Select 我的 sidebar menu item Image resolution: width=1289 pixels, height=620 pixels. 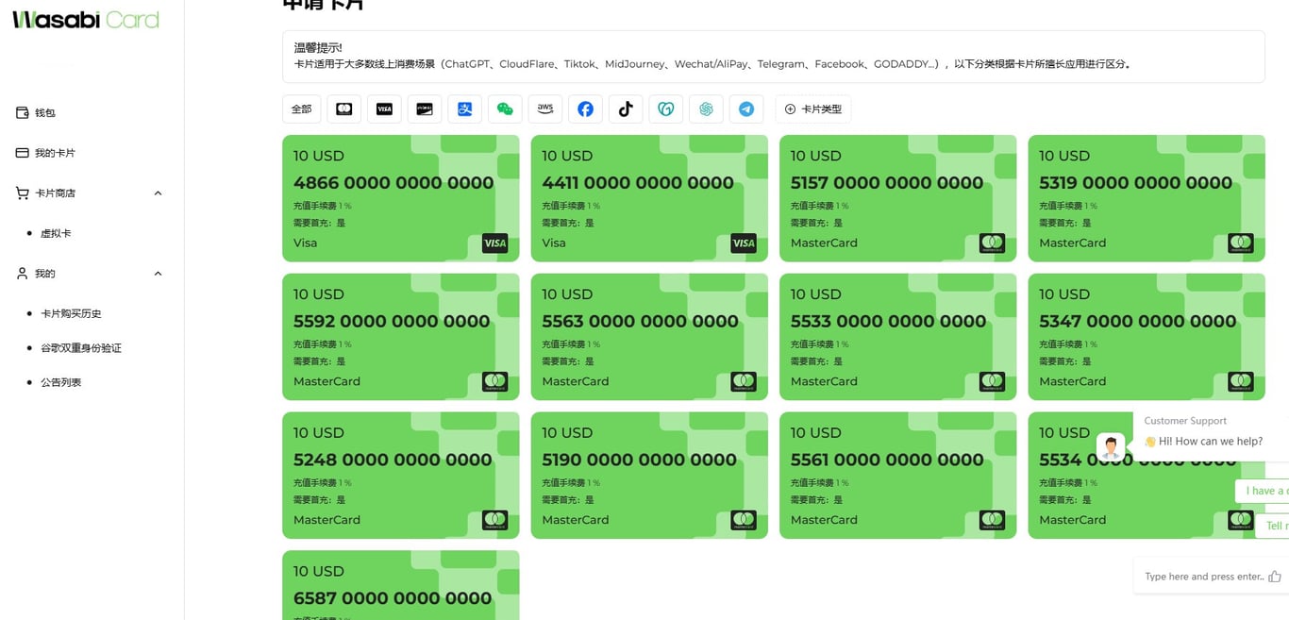(45, 274)
